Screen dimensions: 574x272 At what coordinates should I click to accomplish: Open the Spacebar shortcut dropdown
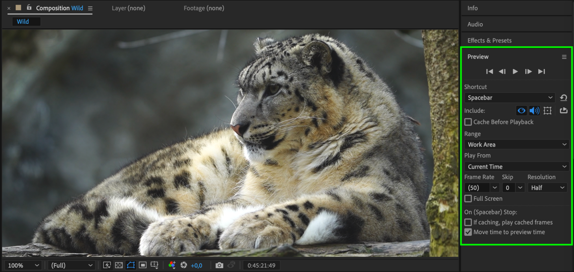click(509, 98)
